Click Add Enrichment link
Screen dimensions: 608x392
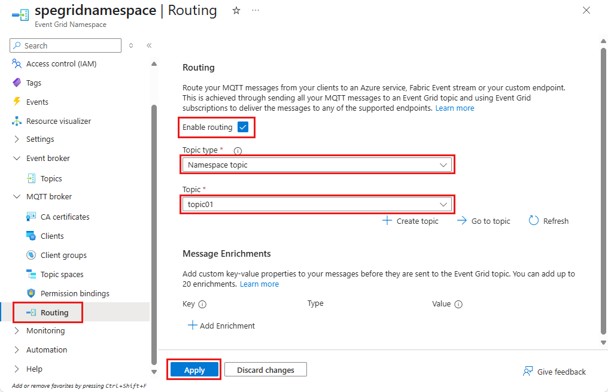[x=221, y=326]
